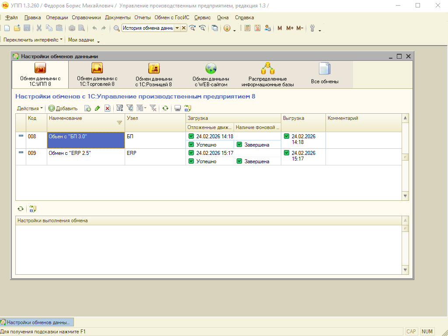
Task: Click the M+ memory add button
Action: pos(290,28)
